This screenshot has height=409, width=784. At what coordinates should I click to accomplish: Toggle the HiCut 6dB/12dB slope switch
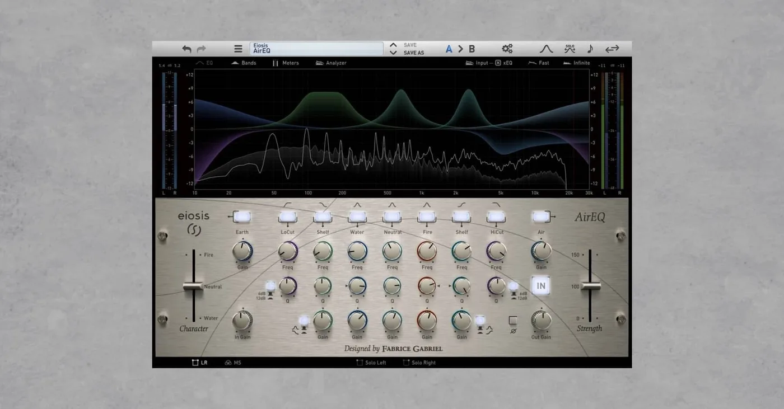point(514,286)
